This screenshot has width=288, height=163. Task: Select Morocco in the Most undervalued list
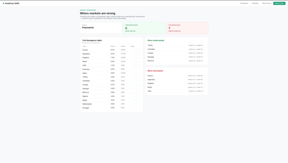(177, 61)
